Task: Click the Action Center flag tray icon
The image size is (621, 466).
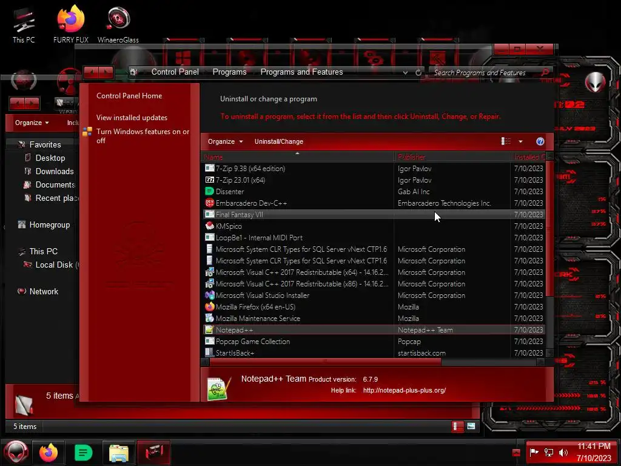Action: 534,452
